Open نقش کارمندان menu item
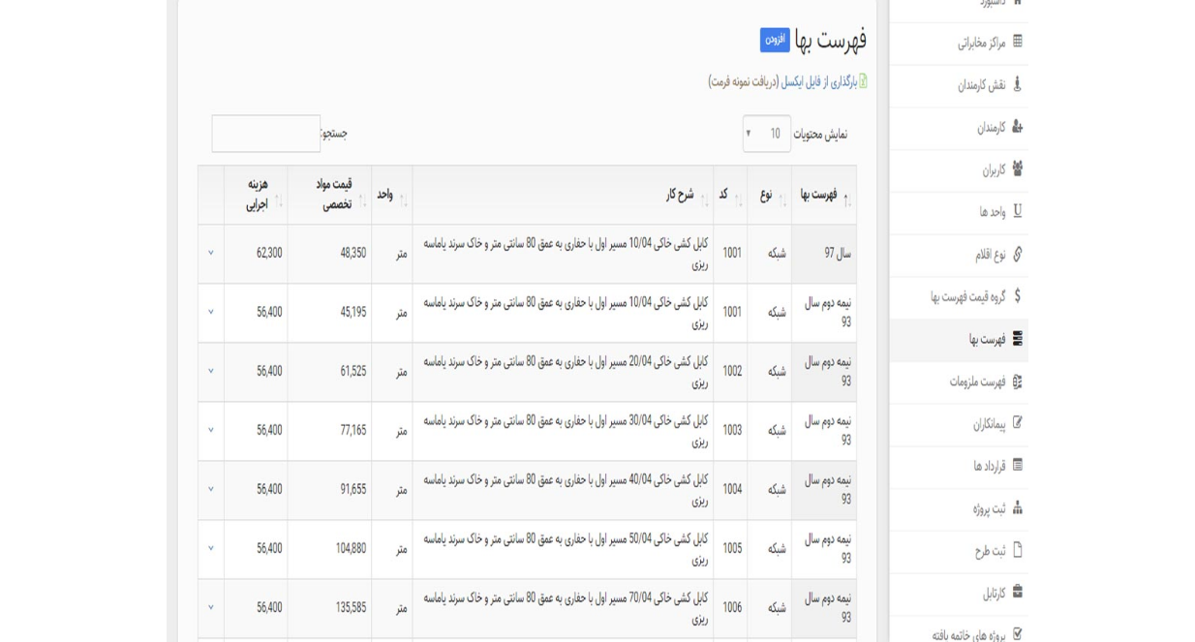The width and height of the screenshot is (1195, 642). pyautogui.click(x=959, y=85)
